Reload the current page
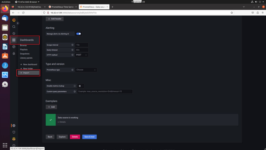Image resolution: width=266 pixels, height=150 pixels. click(23, 13)
